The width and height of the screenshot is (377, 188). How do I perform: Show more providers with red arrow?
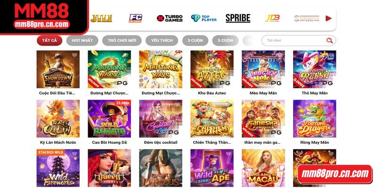pyautogui.click(x=328, y=18)
